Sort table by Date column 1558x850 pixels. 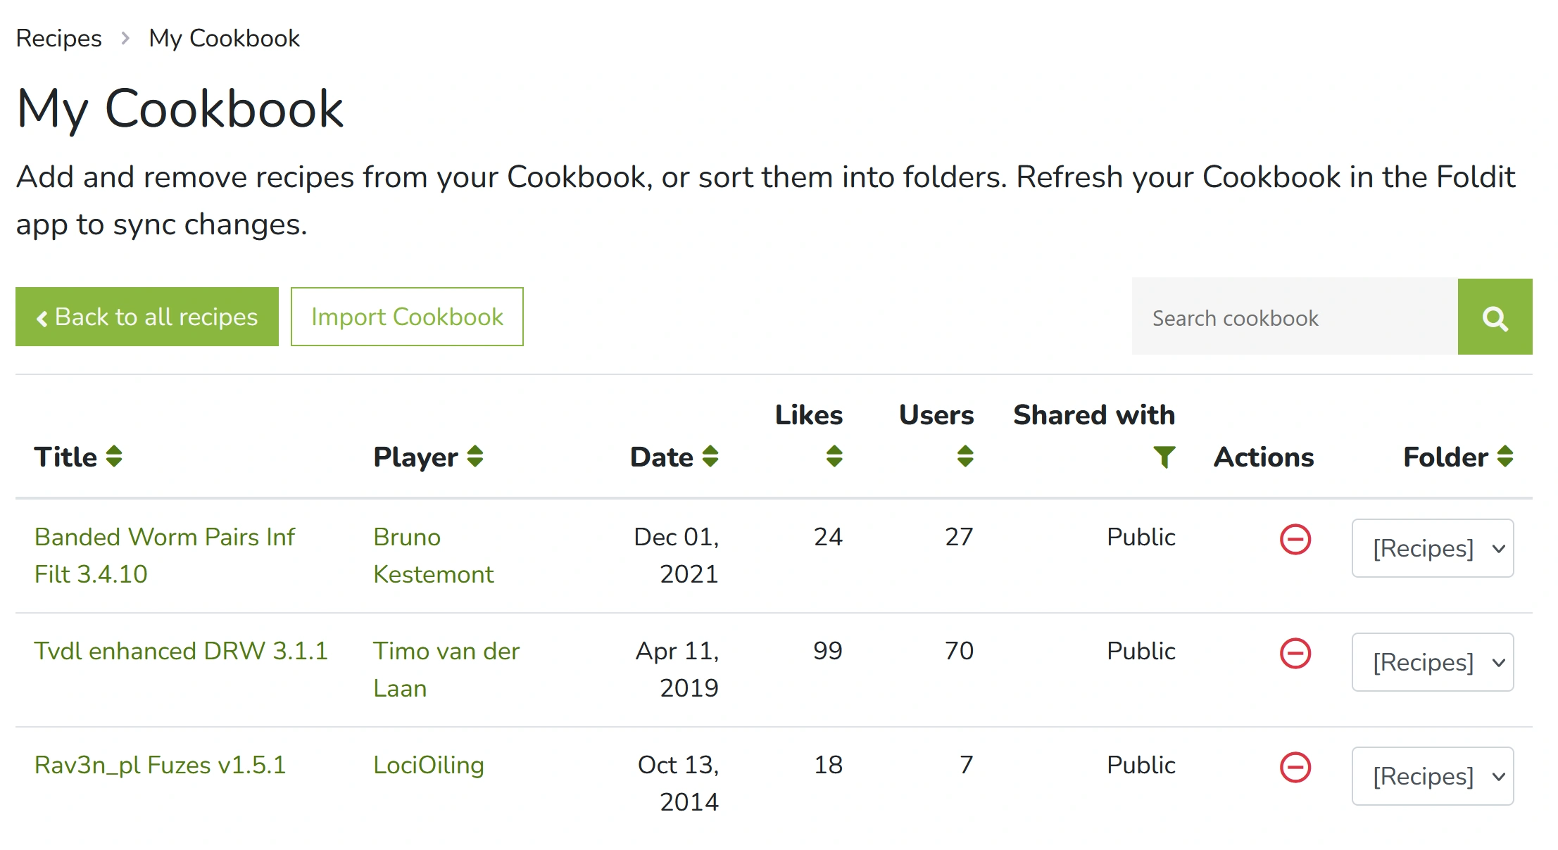710,457
